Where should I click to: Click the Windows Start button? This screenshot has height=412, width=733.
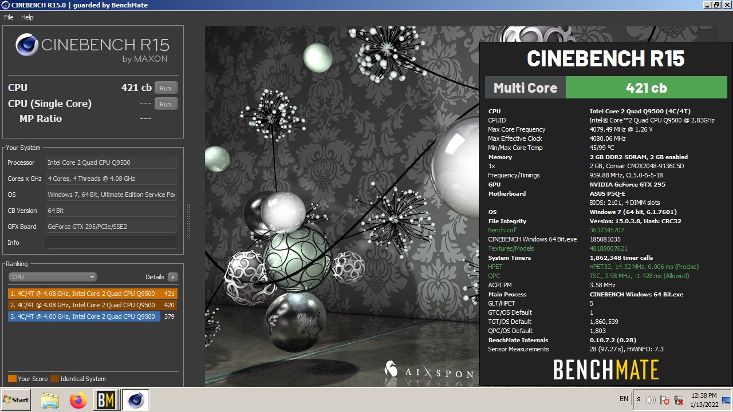[x=16, y=400]
